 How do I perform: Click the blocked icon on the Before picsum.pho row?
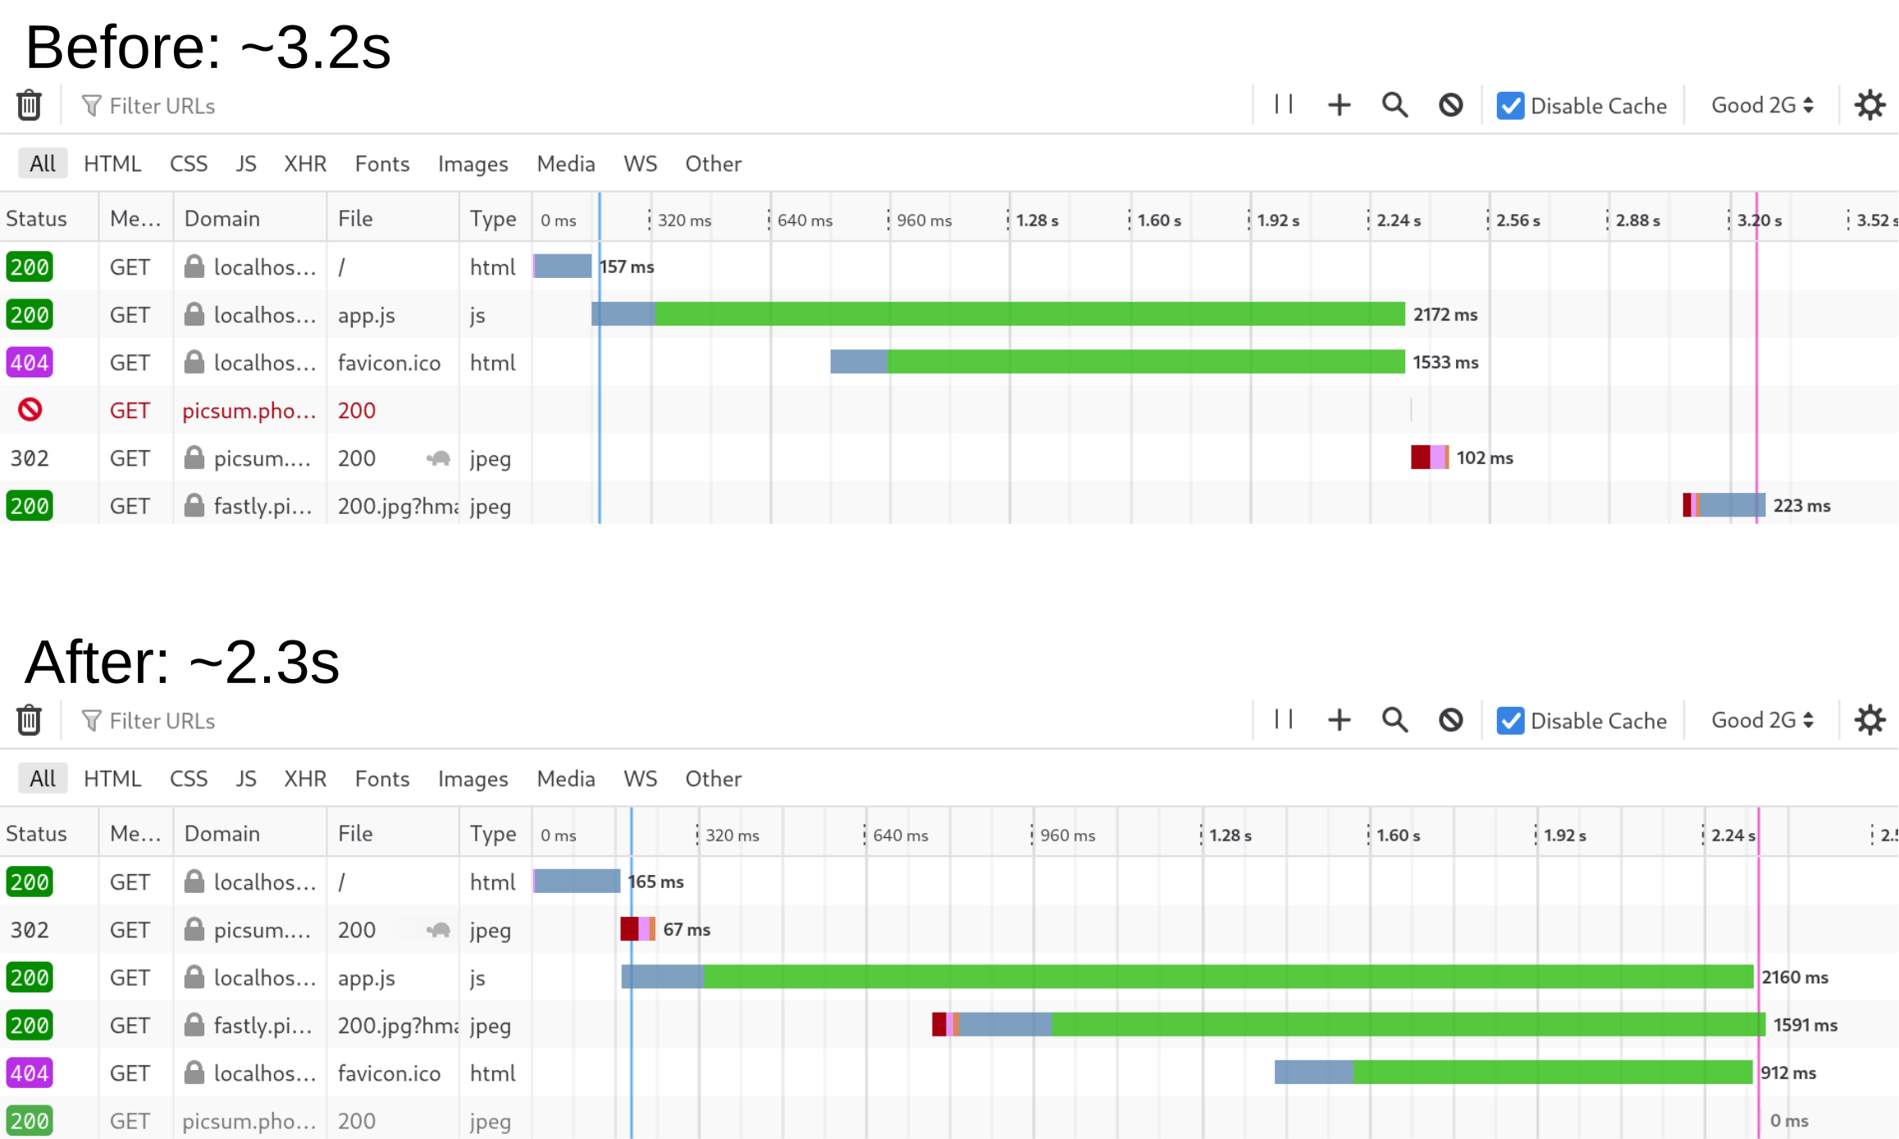(x=30, y=409)
